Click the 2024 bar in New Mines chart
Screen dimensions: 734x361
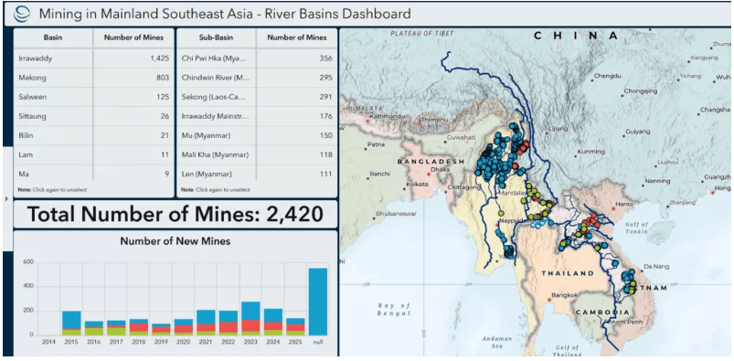pos(273,322)
